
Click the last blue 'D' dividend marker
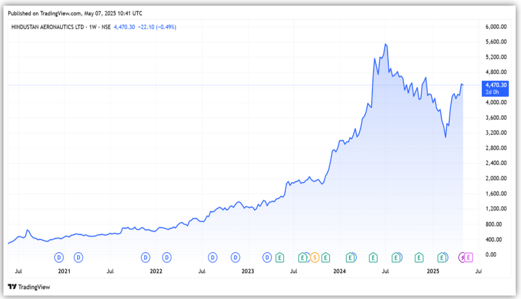point(267,257)
